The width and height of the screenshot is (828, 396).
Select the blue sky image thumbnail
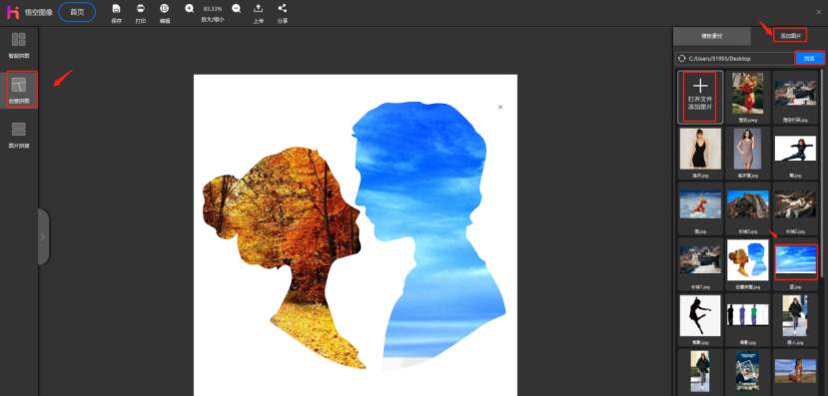tap(795, 261)
